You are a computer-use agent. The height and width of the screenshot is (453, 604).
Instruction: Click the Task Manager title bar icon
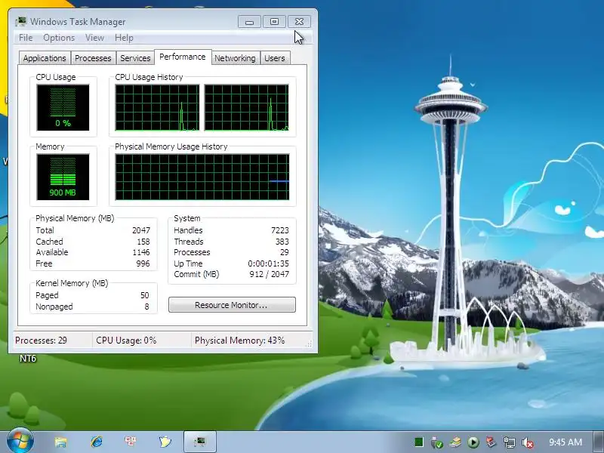pyautogui.click(x=21, y=22)
